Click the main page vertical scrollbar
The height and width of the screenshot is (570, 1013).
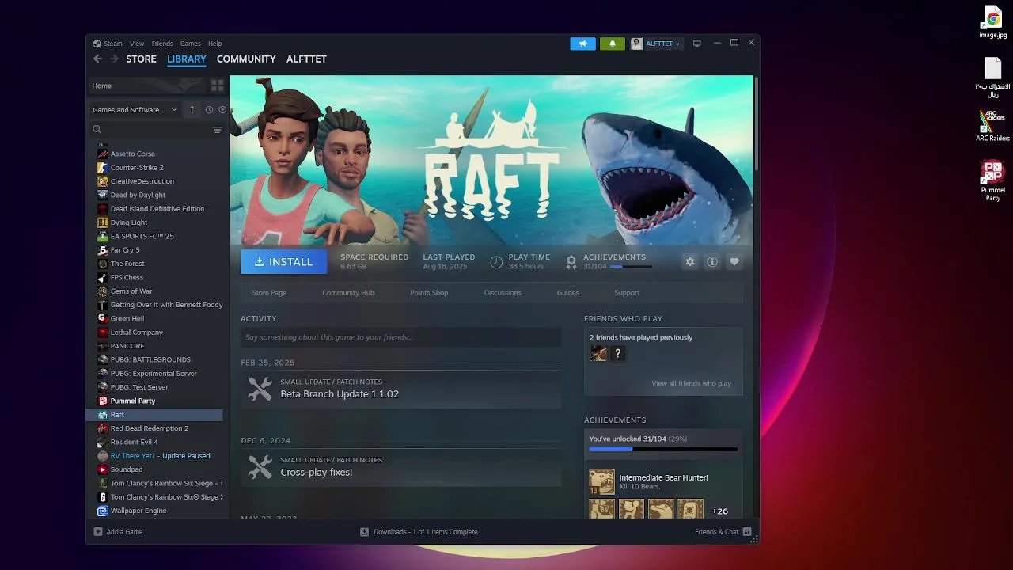point(757,123)
